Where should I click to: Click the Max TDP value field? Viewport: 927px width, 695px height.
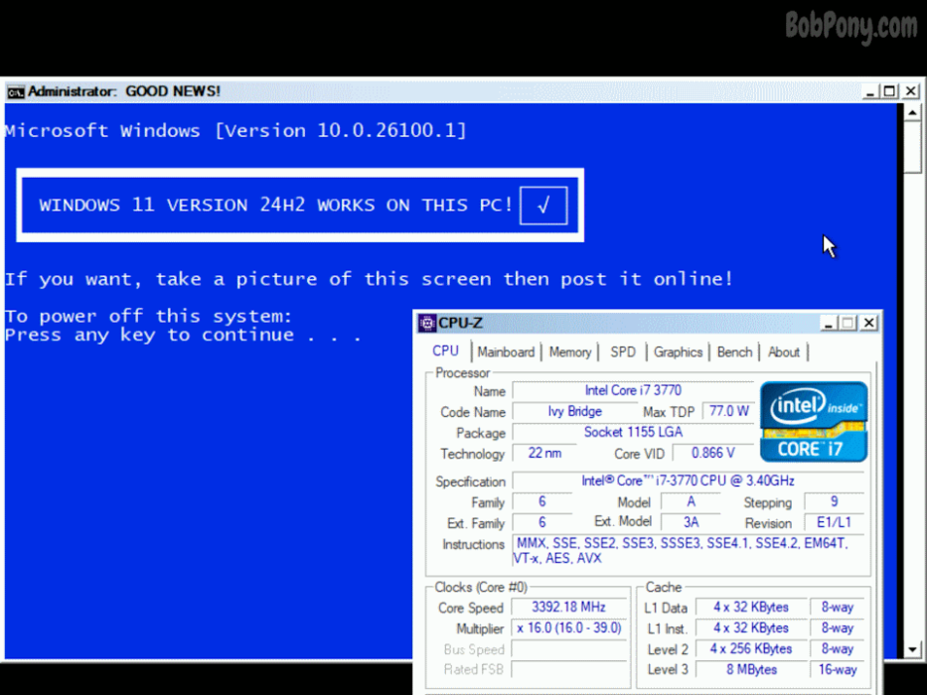pos(727,411)
